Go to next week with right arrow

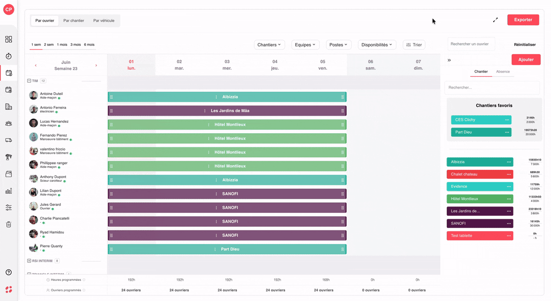click(x=96, y=66)
